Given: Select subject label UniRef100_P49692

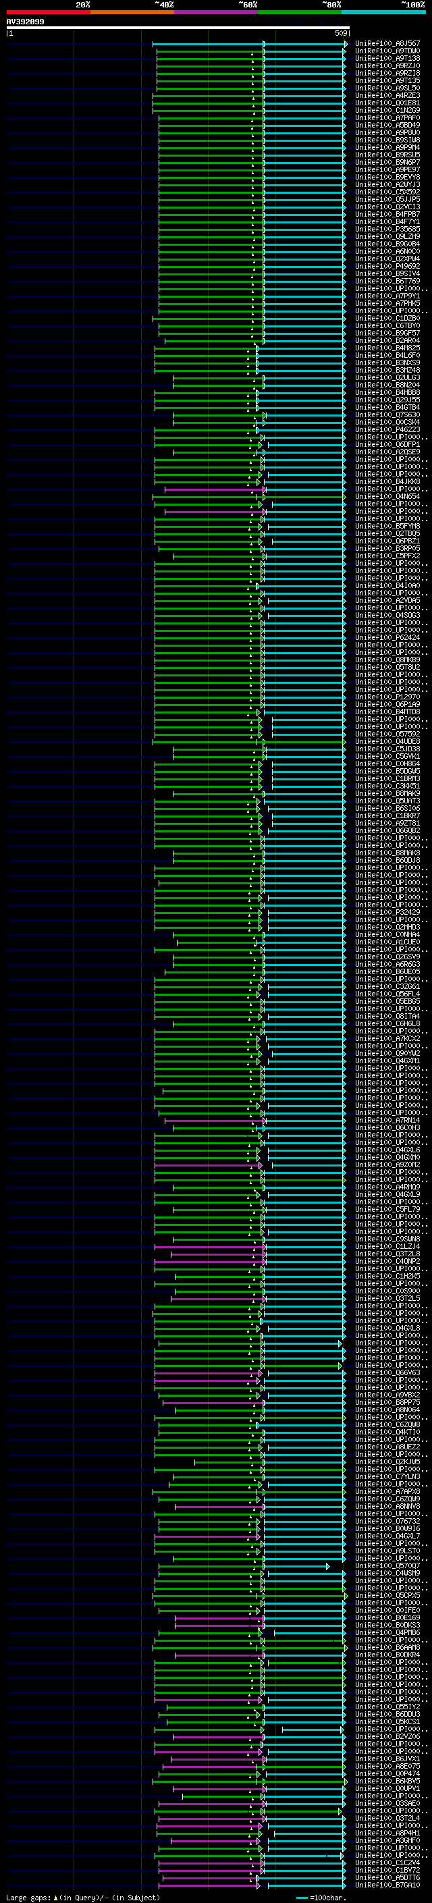Looking at the screenshot, I should [387, 266].
